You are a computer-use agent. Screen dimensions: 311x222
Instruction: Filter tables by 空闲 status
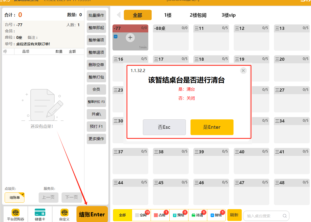tap(141, 215)
